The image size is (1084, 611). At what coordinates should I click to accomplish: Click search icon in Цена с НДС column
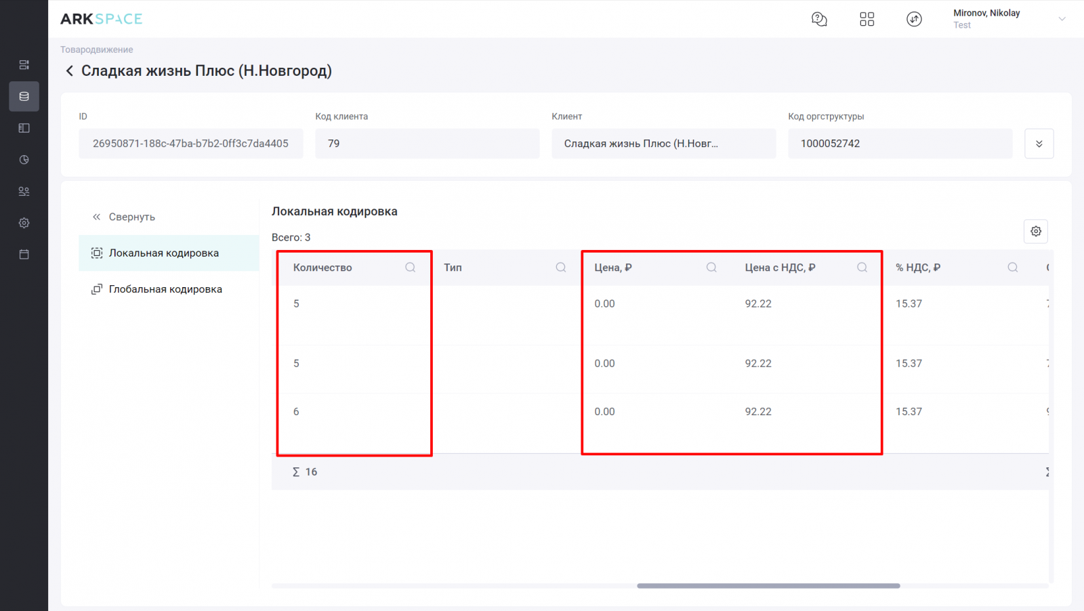tap(862, 268)
